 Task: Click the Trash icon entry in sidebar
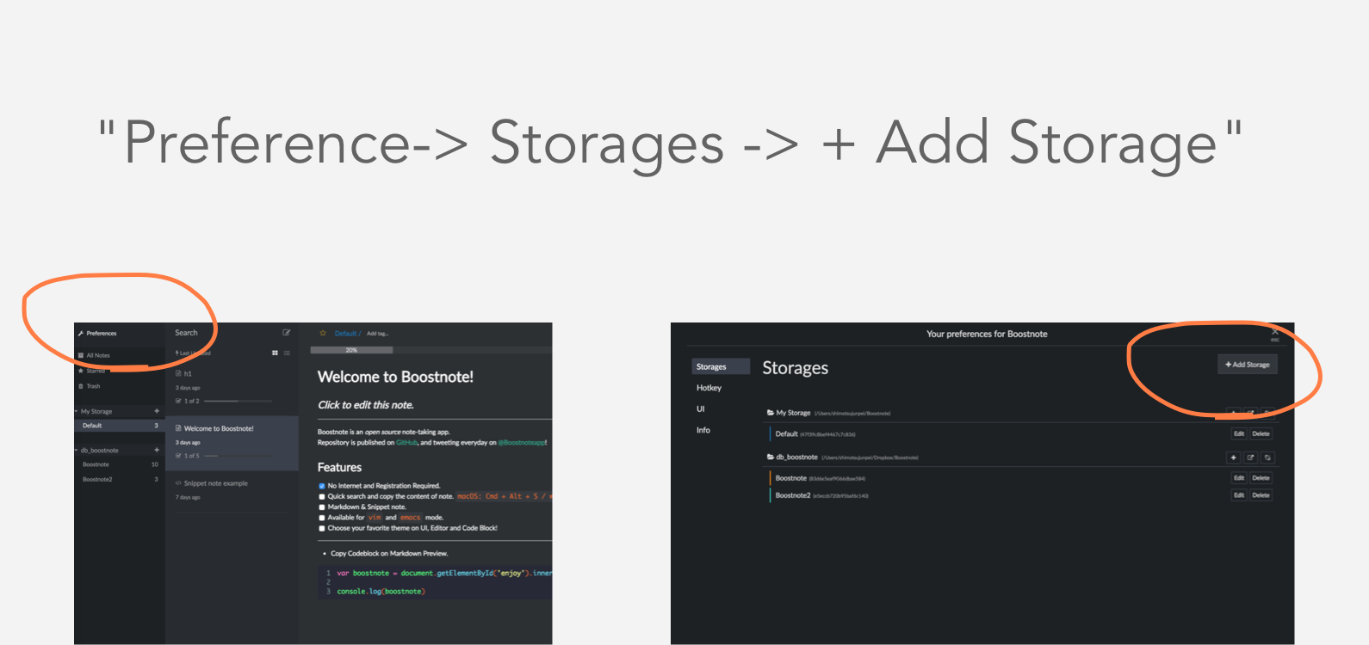(81, 386)
